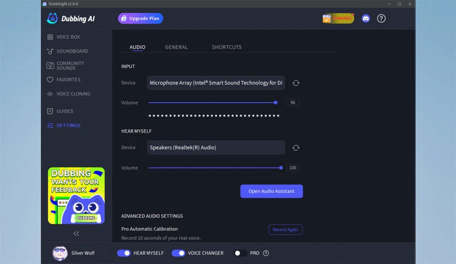Open Community Sounds sidebar icon
The width and height of the screenshot is (456, 264).
50,65
